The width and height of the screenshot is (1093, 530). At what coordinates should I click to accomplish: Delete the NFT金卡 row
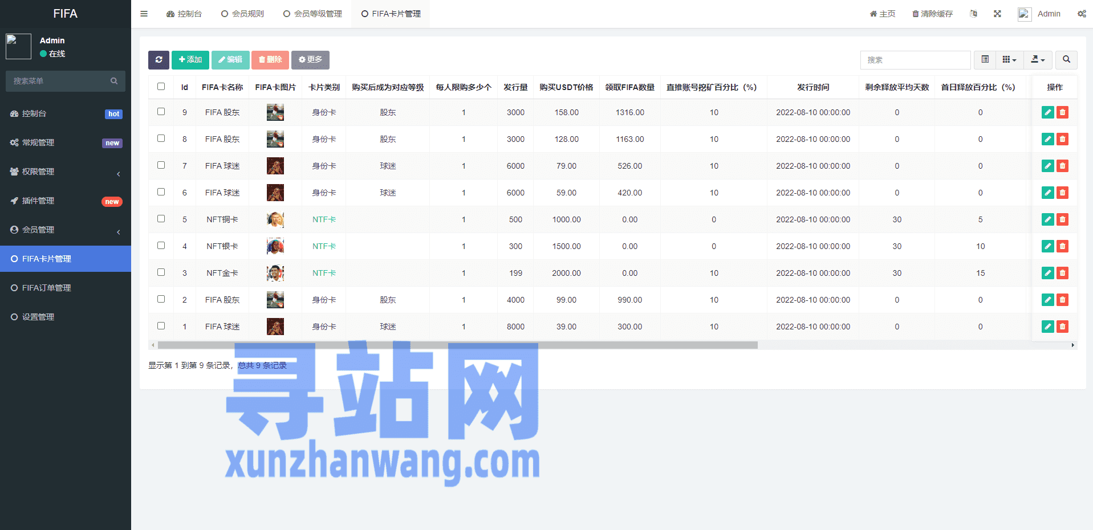pos(1062,273)
